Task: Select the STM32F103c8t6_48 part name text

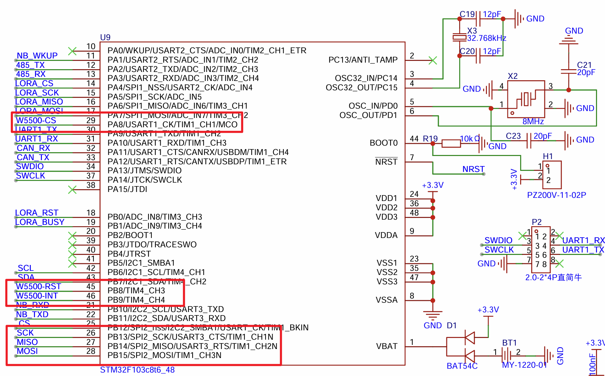Action: 137,370
